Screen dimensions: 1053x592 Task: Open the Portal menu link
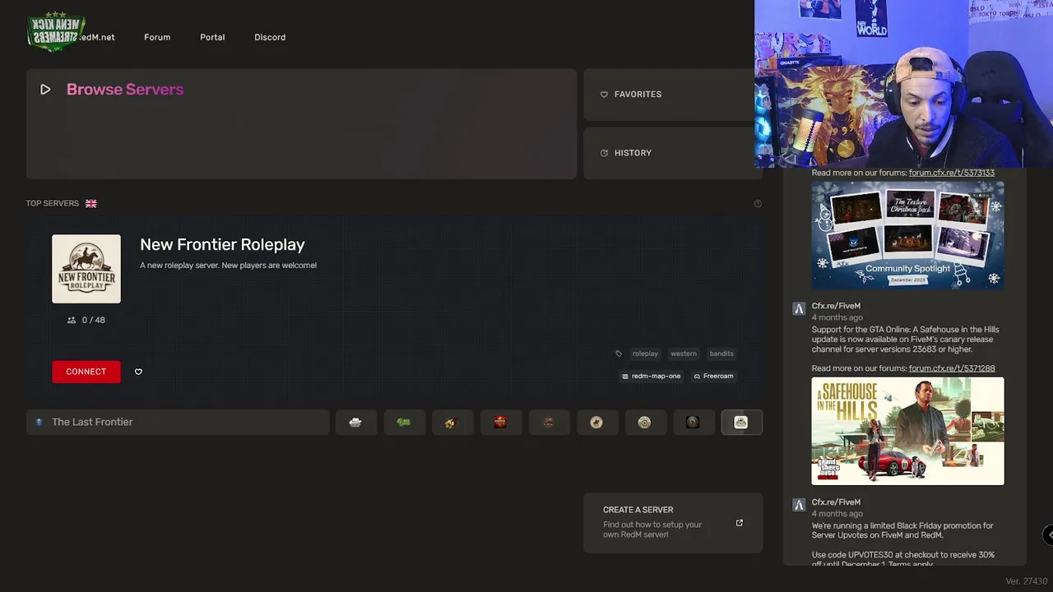click(212, 37)
